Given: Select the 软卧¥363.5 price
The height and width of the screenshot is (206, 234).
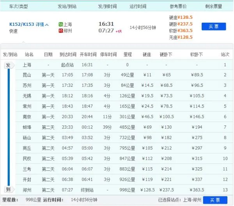Looking at the screenshot, I should tap(181, 30).
